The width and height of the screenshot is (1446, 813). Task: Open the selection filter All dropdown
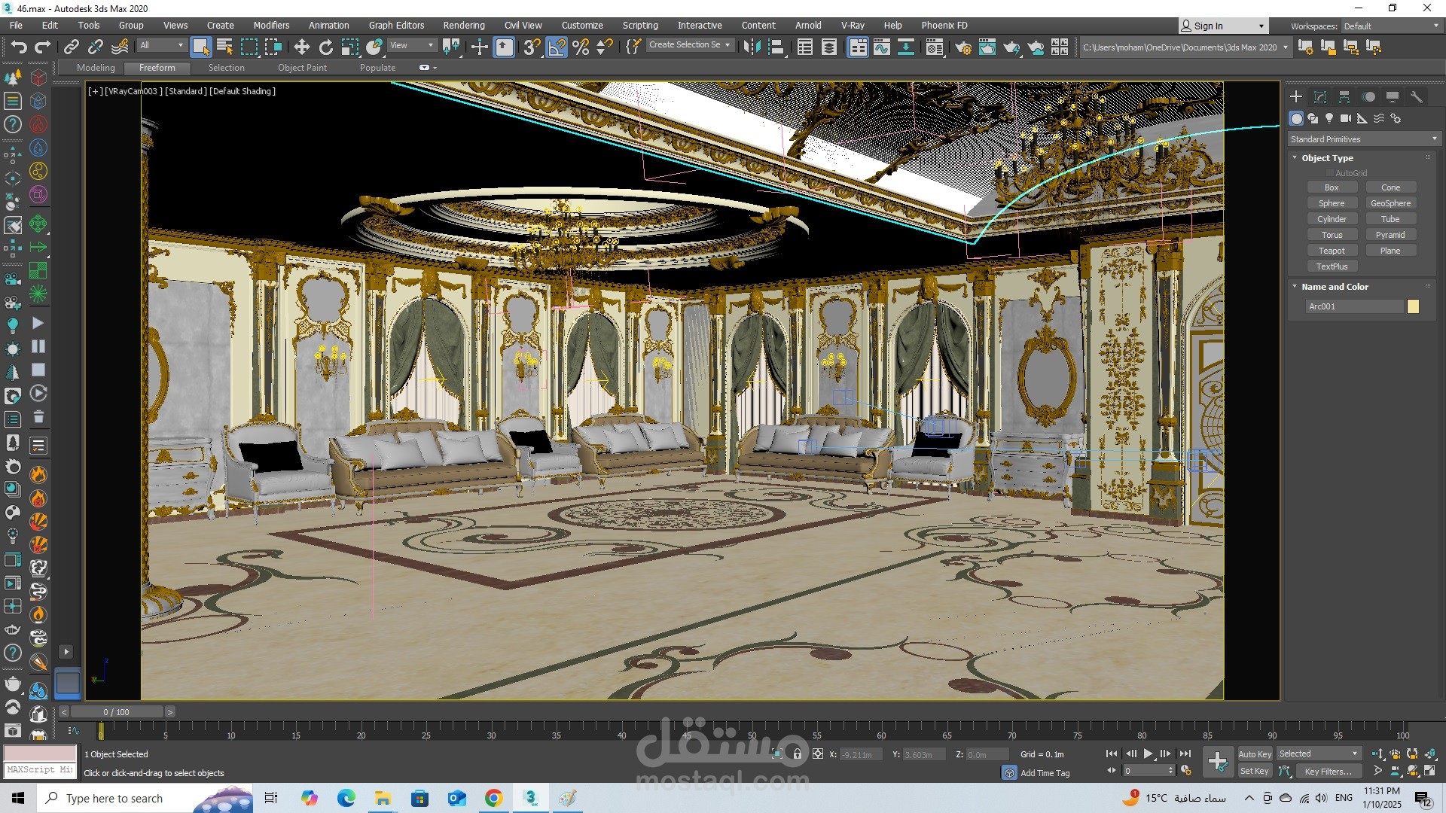(x=161, y=45)
